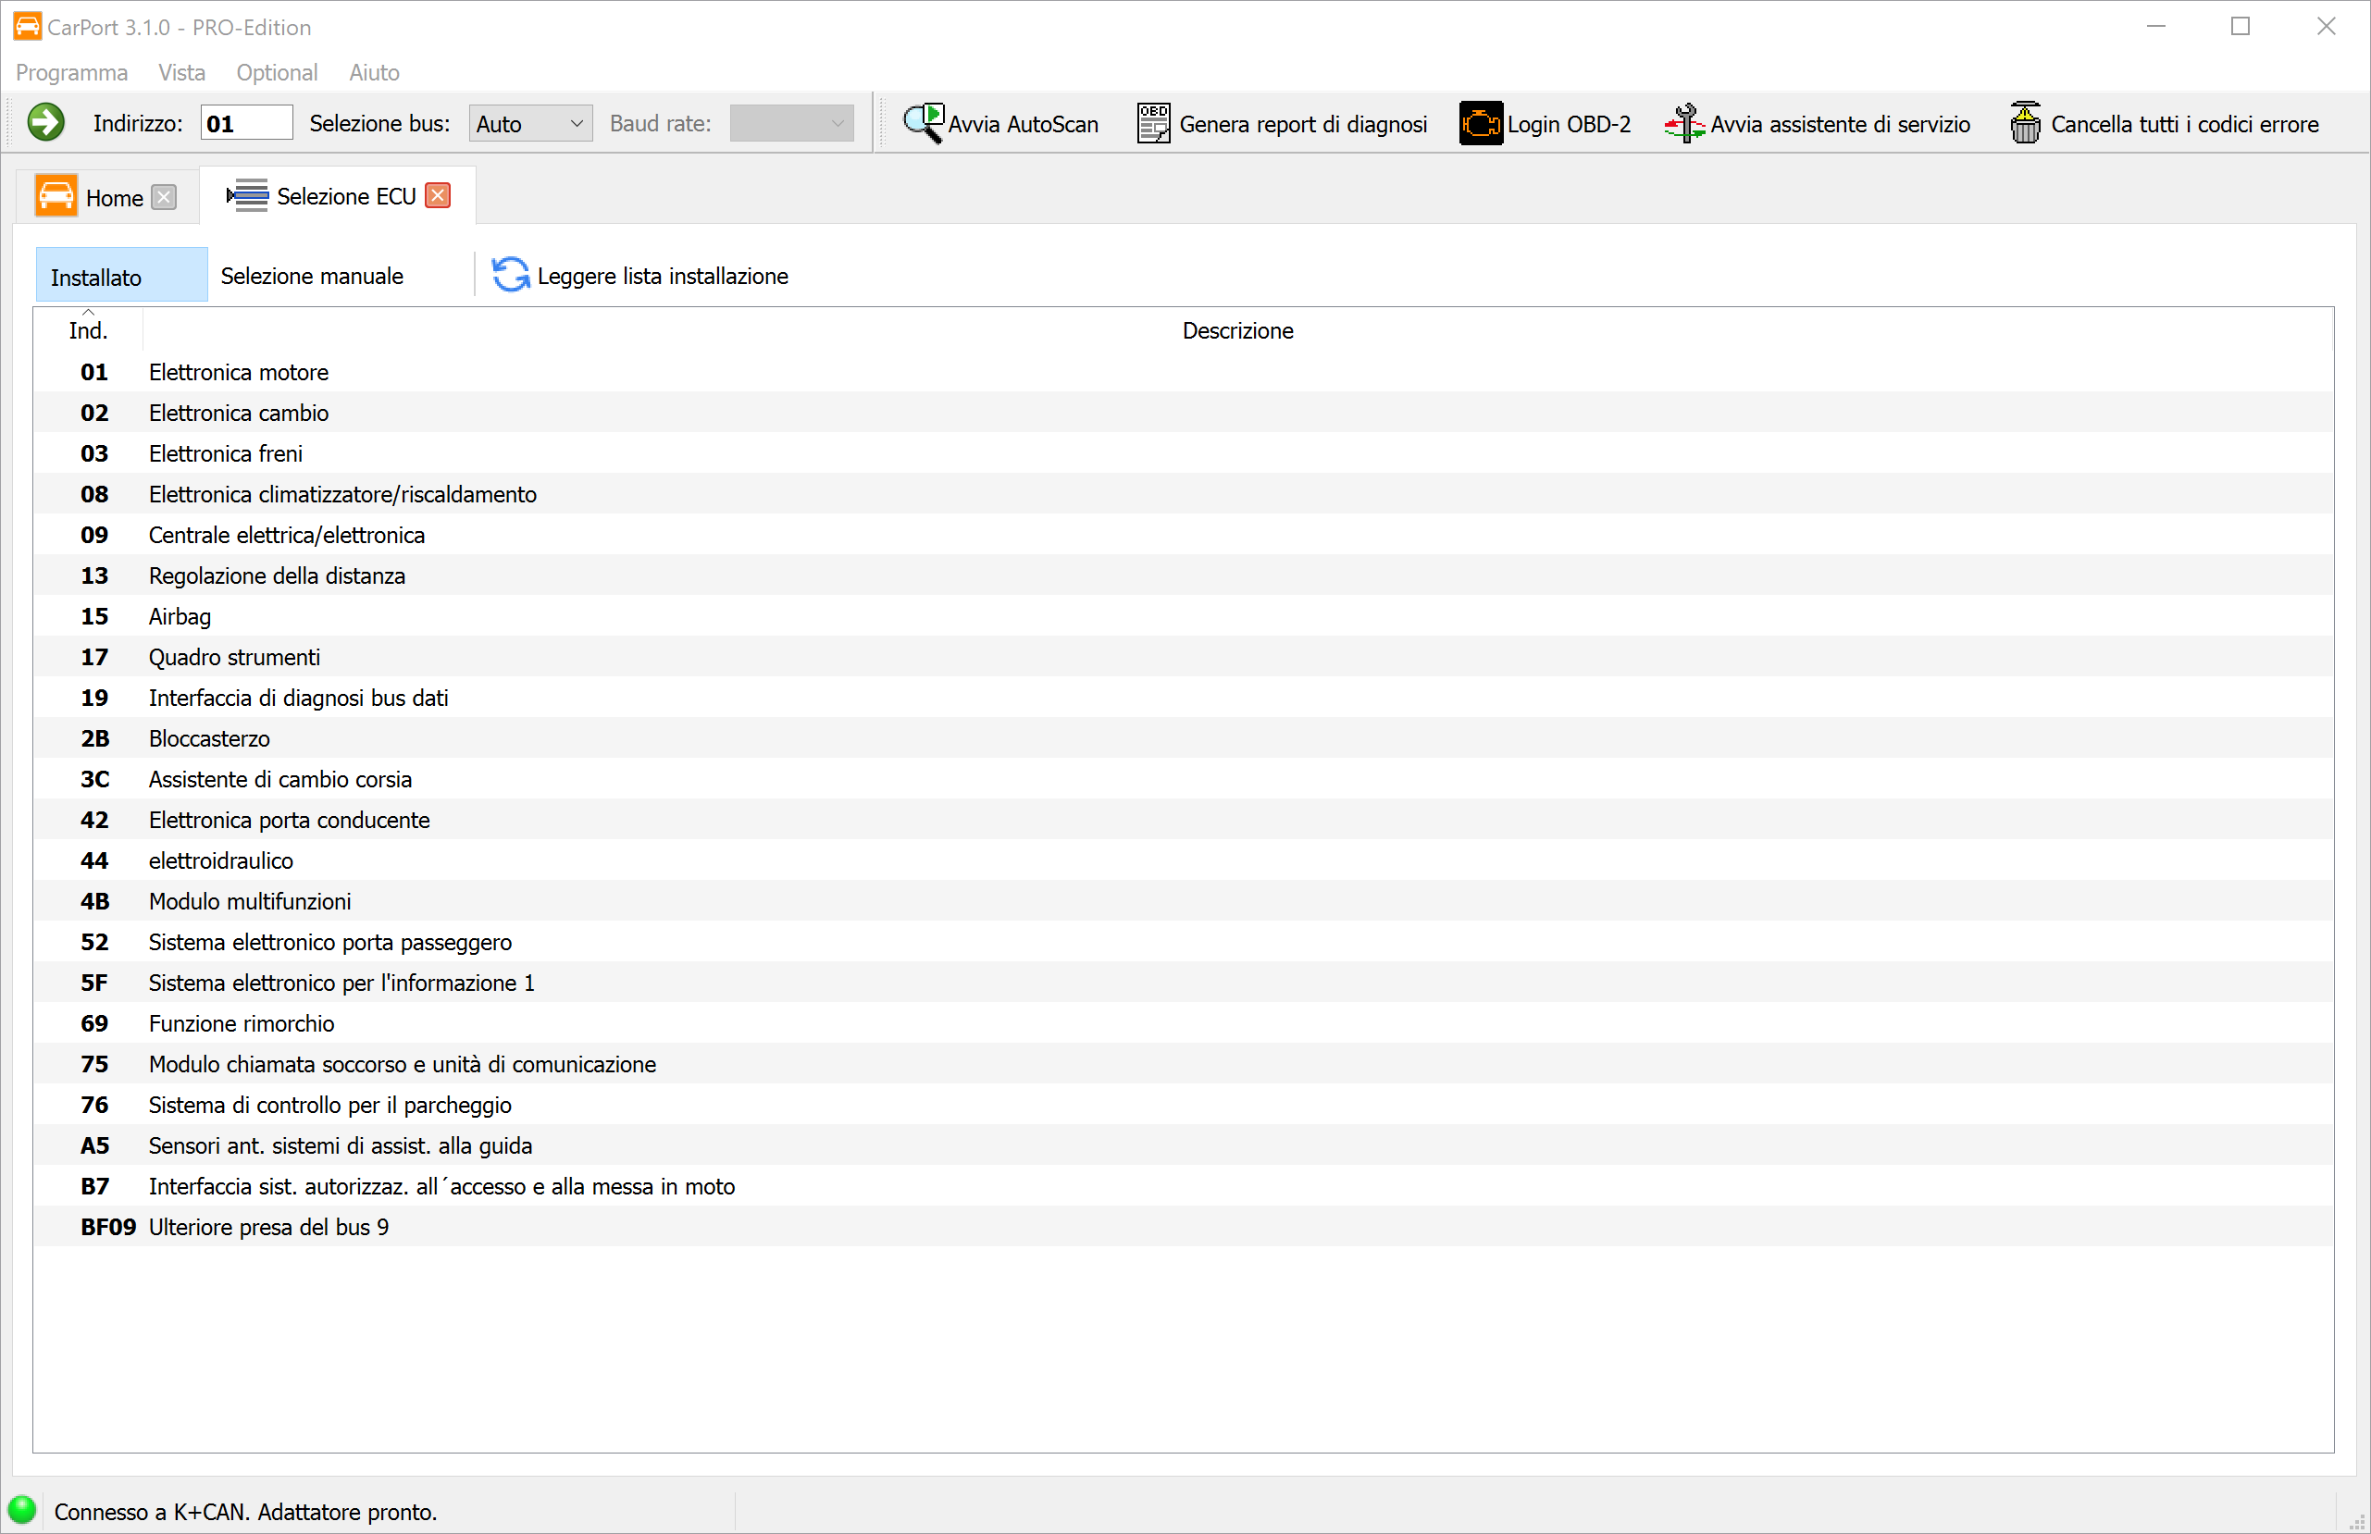Toggle the Installato view

(x=120, y=276)
